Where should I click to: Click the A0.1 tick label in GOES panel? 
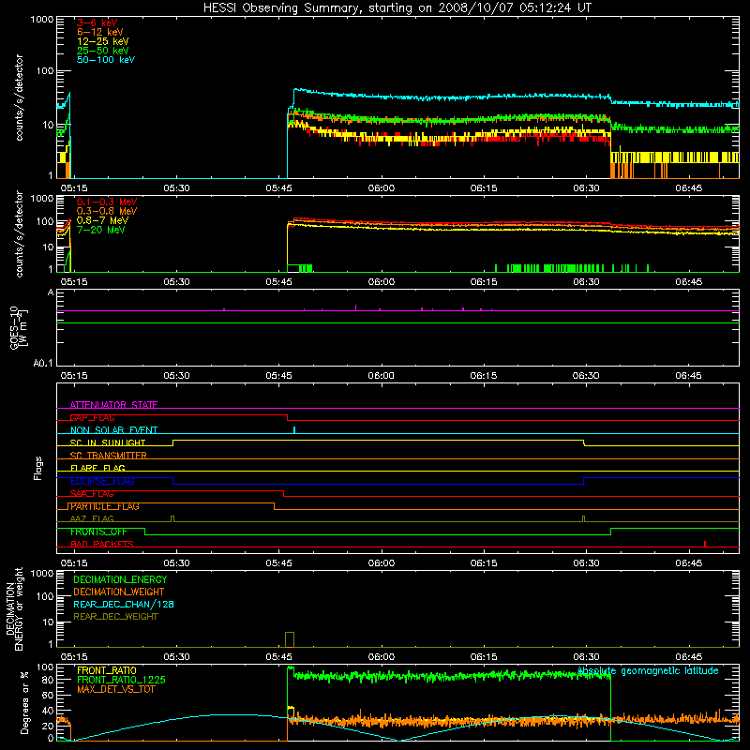pyautogui.click(x=43, y=363)
